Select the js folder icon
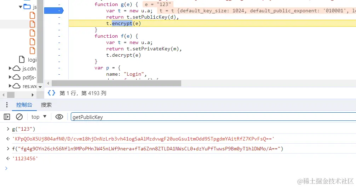The height and width of the screenshot is (187, 356). point(27,7)
